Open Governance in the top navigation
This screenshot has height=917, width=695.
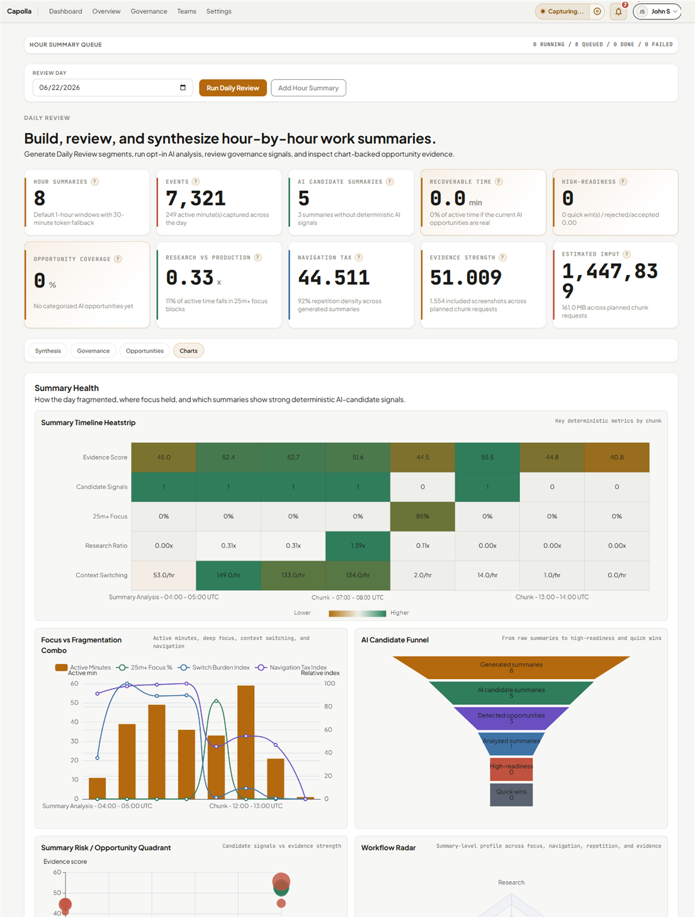click(149, 11)
